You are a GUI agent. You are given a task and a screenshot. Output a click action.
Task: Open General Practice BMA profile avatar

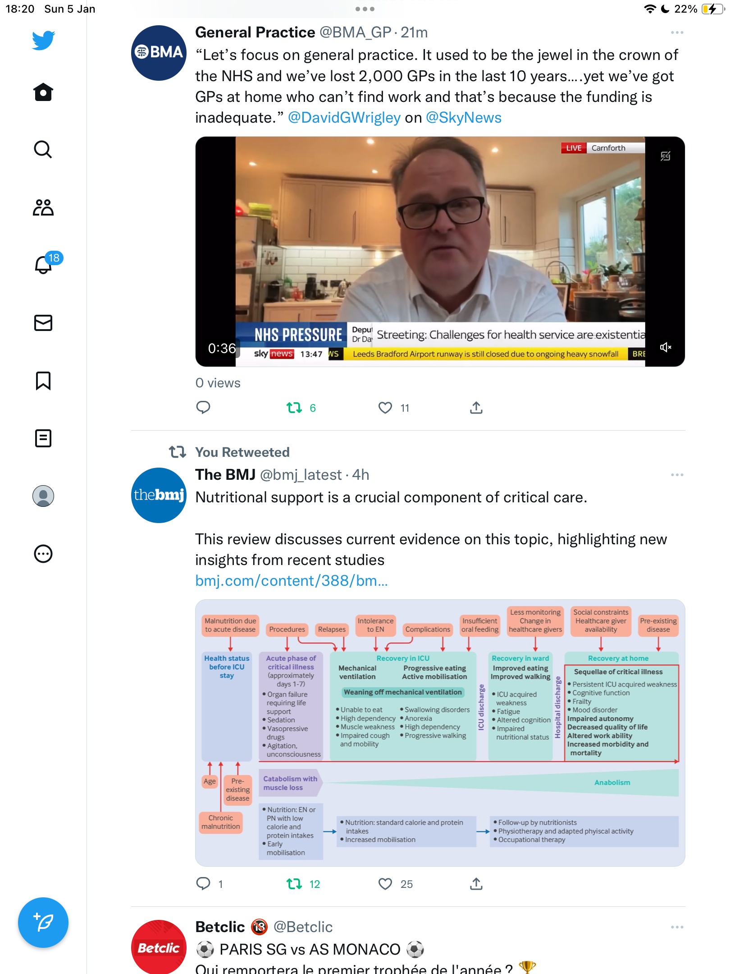pyautogui.click(x=159, y=53)
